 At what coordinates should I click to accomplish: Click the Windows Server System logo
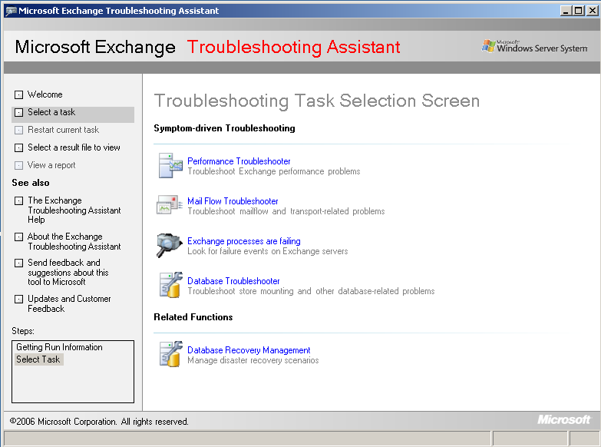pyautogui.click(x=535, y=46)
